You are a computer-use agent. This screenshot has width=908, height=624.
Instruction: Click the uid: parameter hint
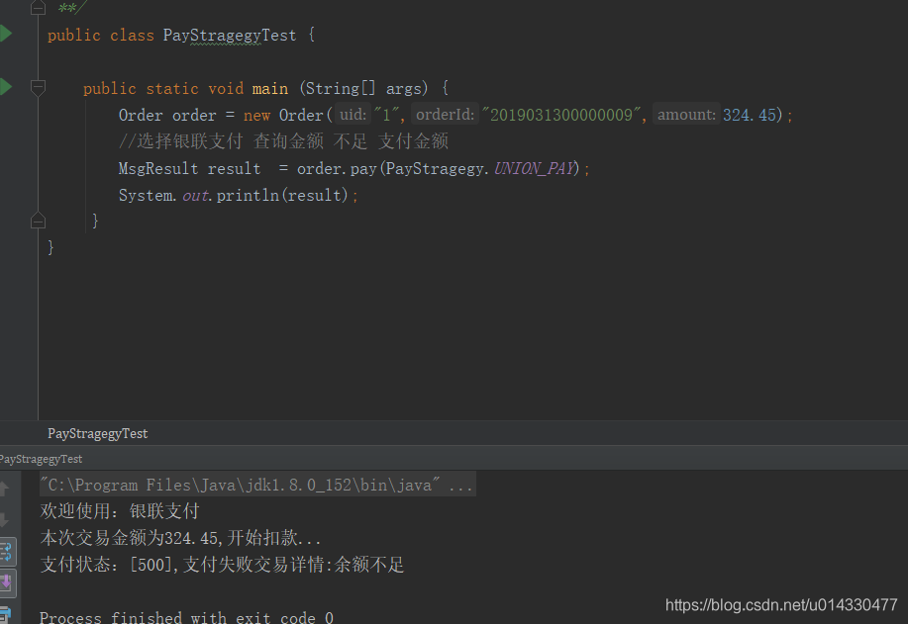pyautogui.click(x=353, y=115)
